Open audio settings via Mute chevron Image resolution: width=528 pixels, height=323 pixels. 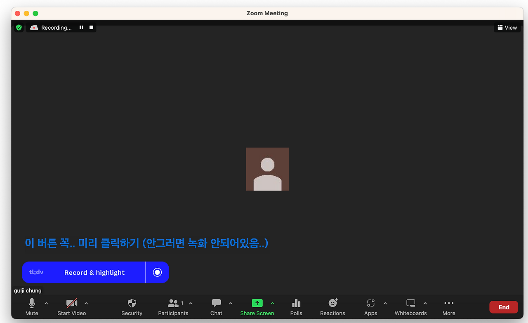(46, 303)
